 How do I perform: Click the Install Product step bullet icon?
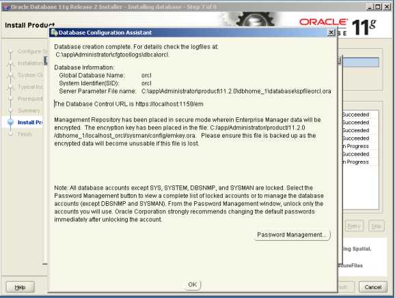[10, 123]
